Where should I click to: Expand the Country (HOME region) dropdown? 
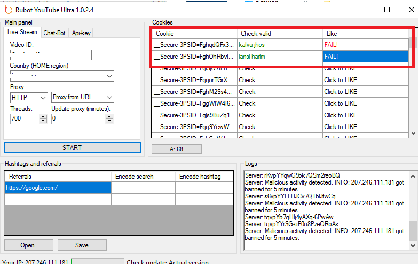pyautogui.click(x=109, y=76)
